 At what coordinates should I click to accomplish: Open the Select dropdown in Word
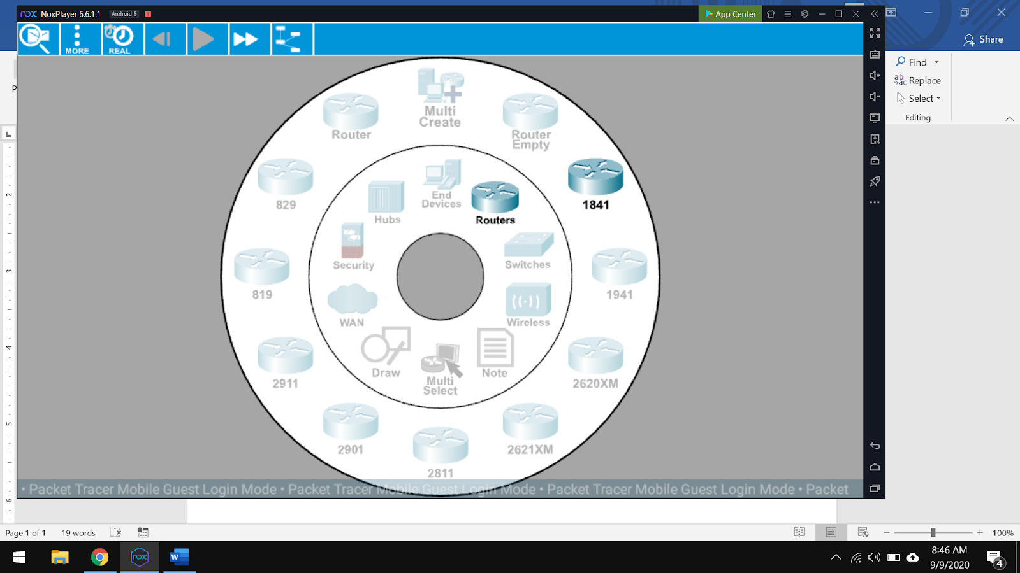(919, 98)
